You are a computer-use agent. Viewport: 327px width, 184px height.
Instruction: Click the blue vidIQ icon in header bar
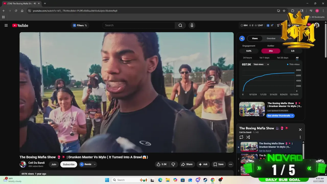pyautogui.click(x=268, y=25)
